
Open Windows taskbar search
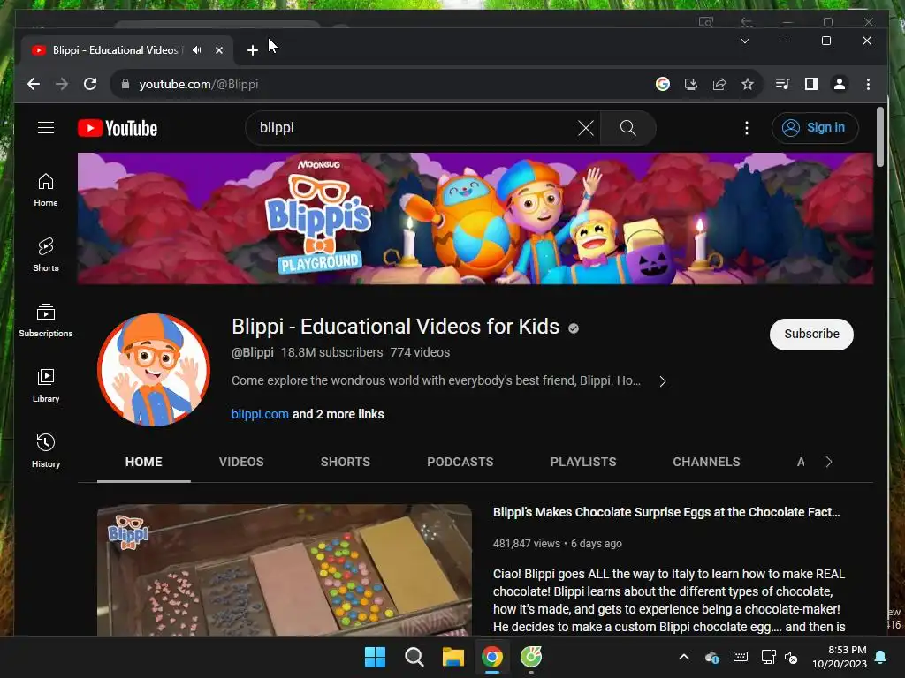tap(414, 657)
